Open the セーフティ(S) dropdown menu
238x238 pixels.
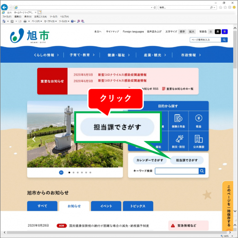[50, 21]
